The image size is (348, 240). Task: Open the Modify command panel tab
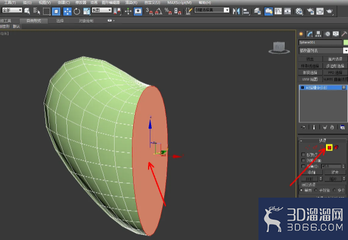pyautogui.click(x=310, y=34)
